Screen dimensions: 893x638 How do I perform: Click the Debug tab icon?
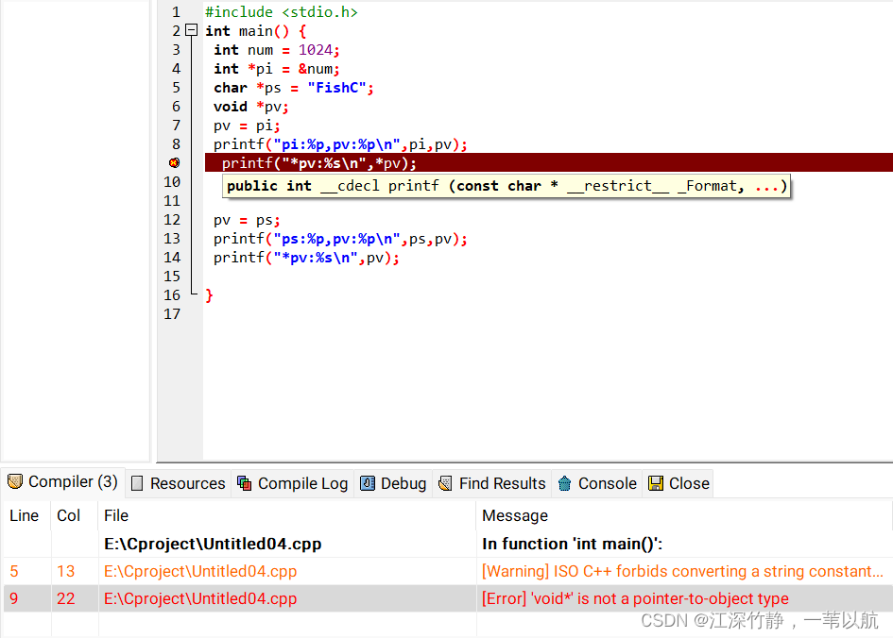click(x=368, y=483)
